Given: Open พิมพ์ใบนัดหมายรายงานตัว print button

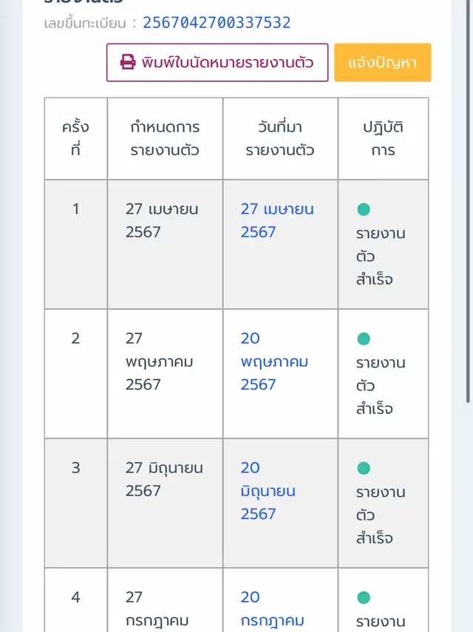Looking at the screenshot, I should coord(217,63).
